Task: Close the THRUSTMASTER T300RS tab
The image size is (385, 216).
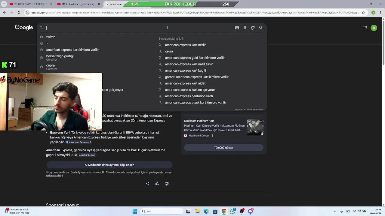Action: tap(51, 4)
